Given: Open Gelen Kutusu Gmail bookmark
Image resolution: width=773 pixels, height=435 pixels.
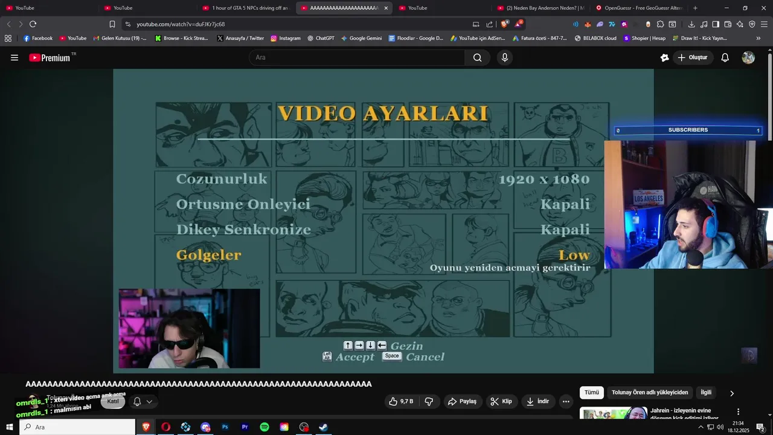Looking at the screenshot, I should [x=120, y=38].
